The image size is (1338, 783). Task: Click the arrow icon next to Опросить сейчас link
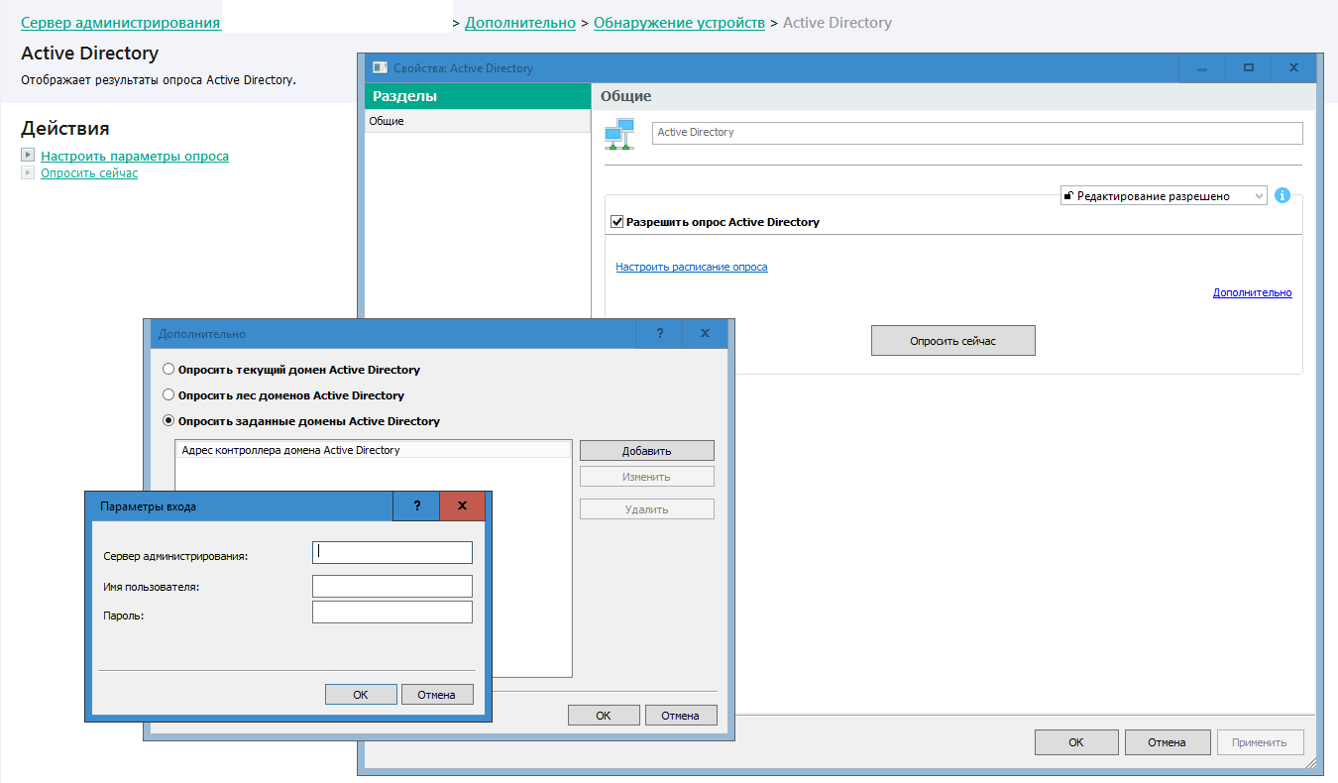pos(28,172)
